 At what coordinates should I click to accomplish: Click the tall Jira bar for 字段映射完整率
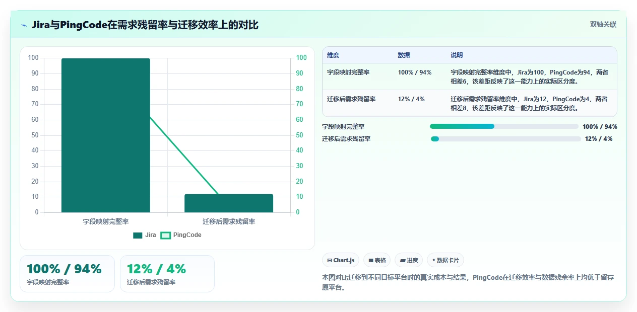coord(106,135)
